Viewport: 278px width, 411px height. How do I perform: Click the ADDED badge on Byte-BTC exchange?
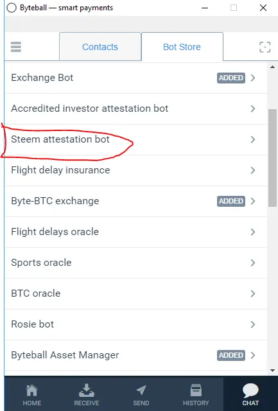tap(231, 201)
